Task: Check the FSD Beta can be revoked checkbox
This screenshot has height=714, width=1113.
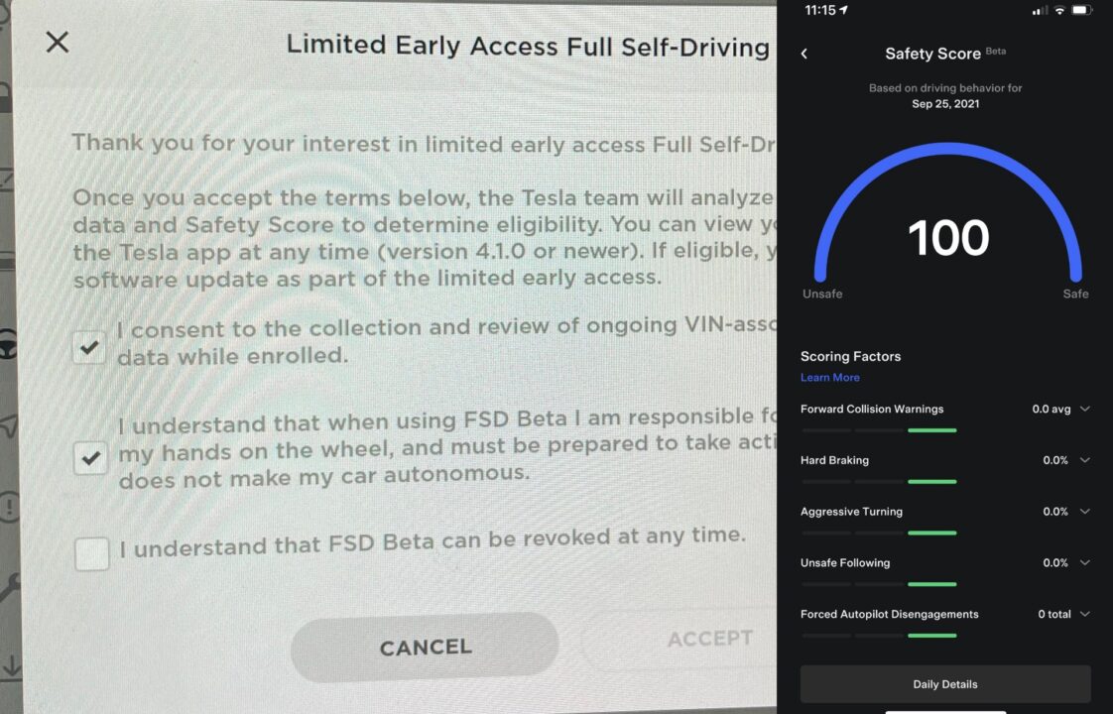Action: (91, 553)
